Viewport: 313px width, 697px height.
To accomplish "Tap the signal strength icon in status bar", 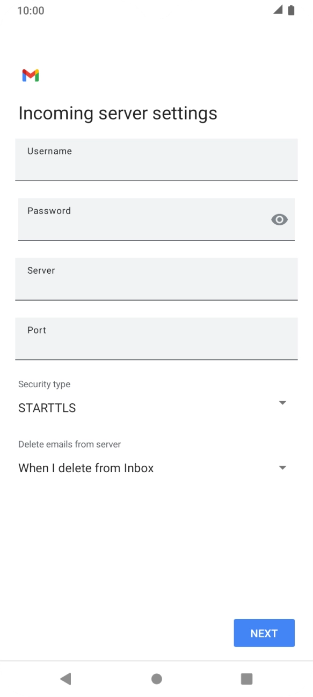I will tap(278, 10).
